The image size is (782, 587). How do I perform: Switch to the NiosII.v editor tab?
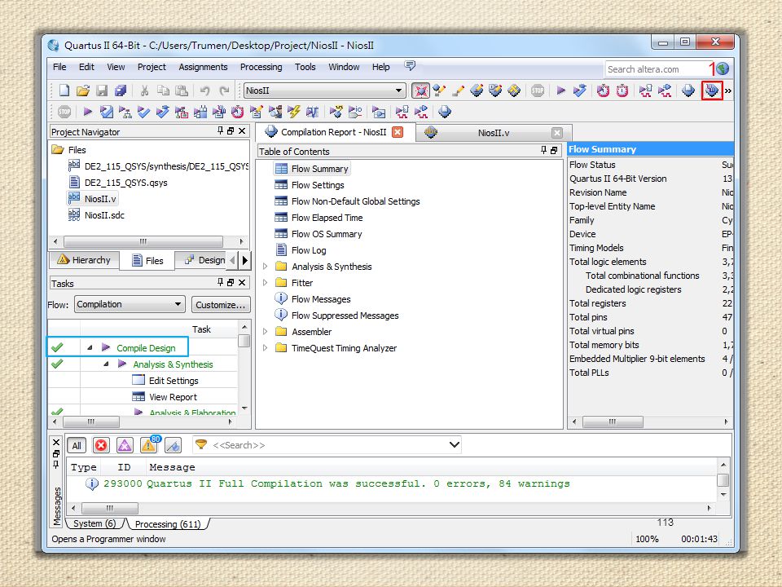click(x=494, y=133)
